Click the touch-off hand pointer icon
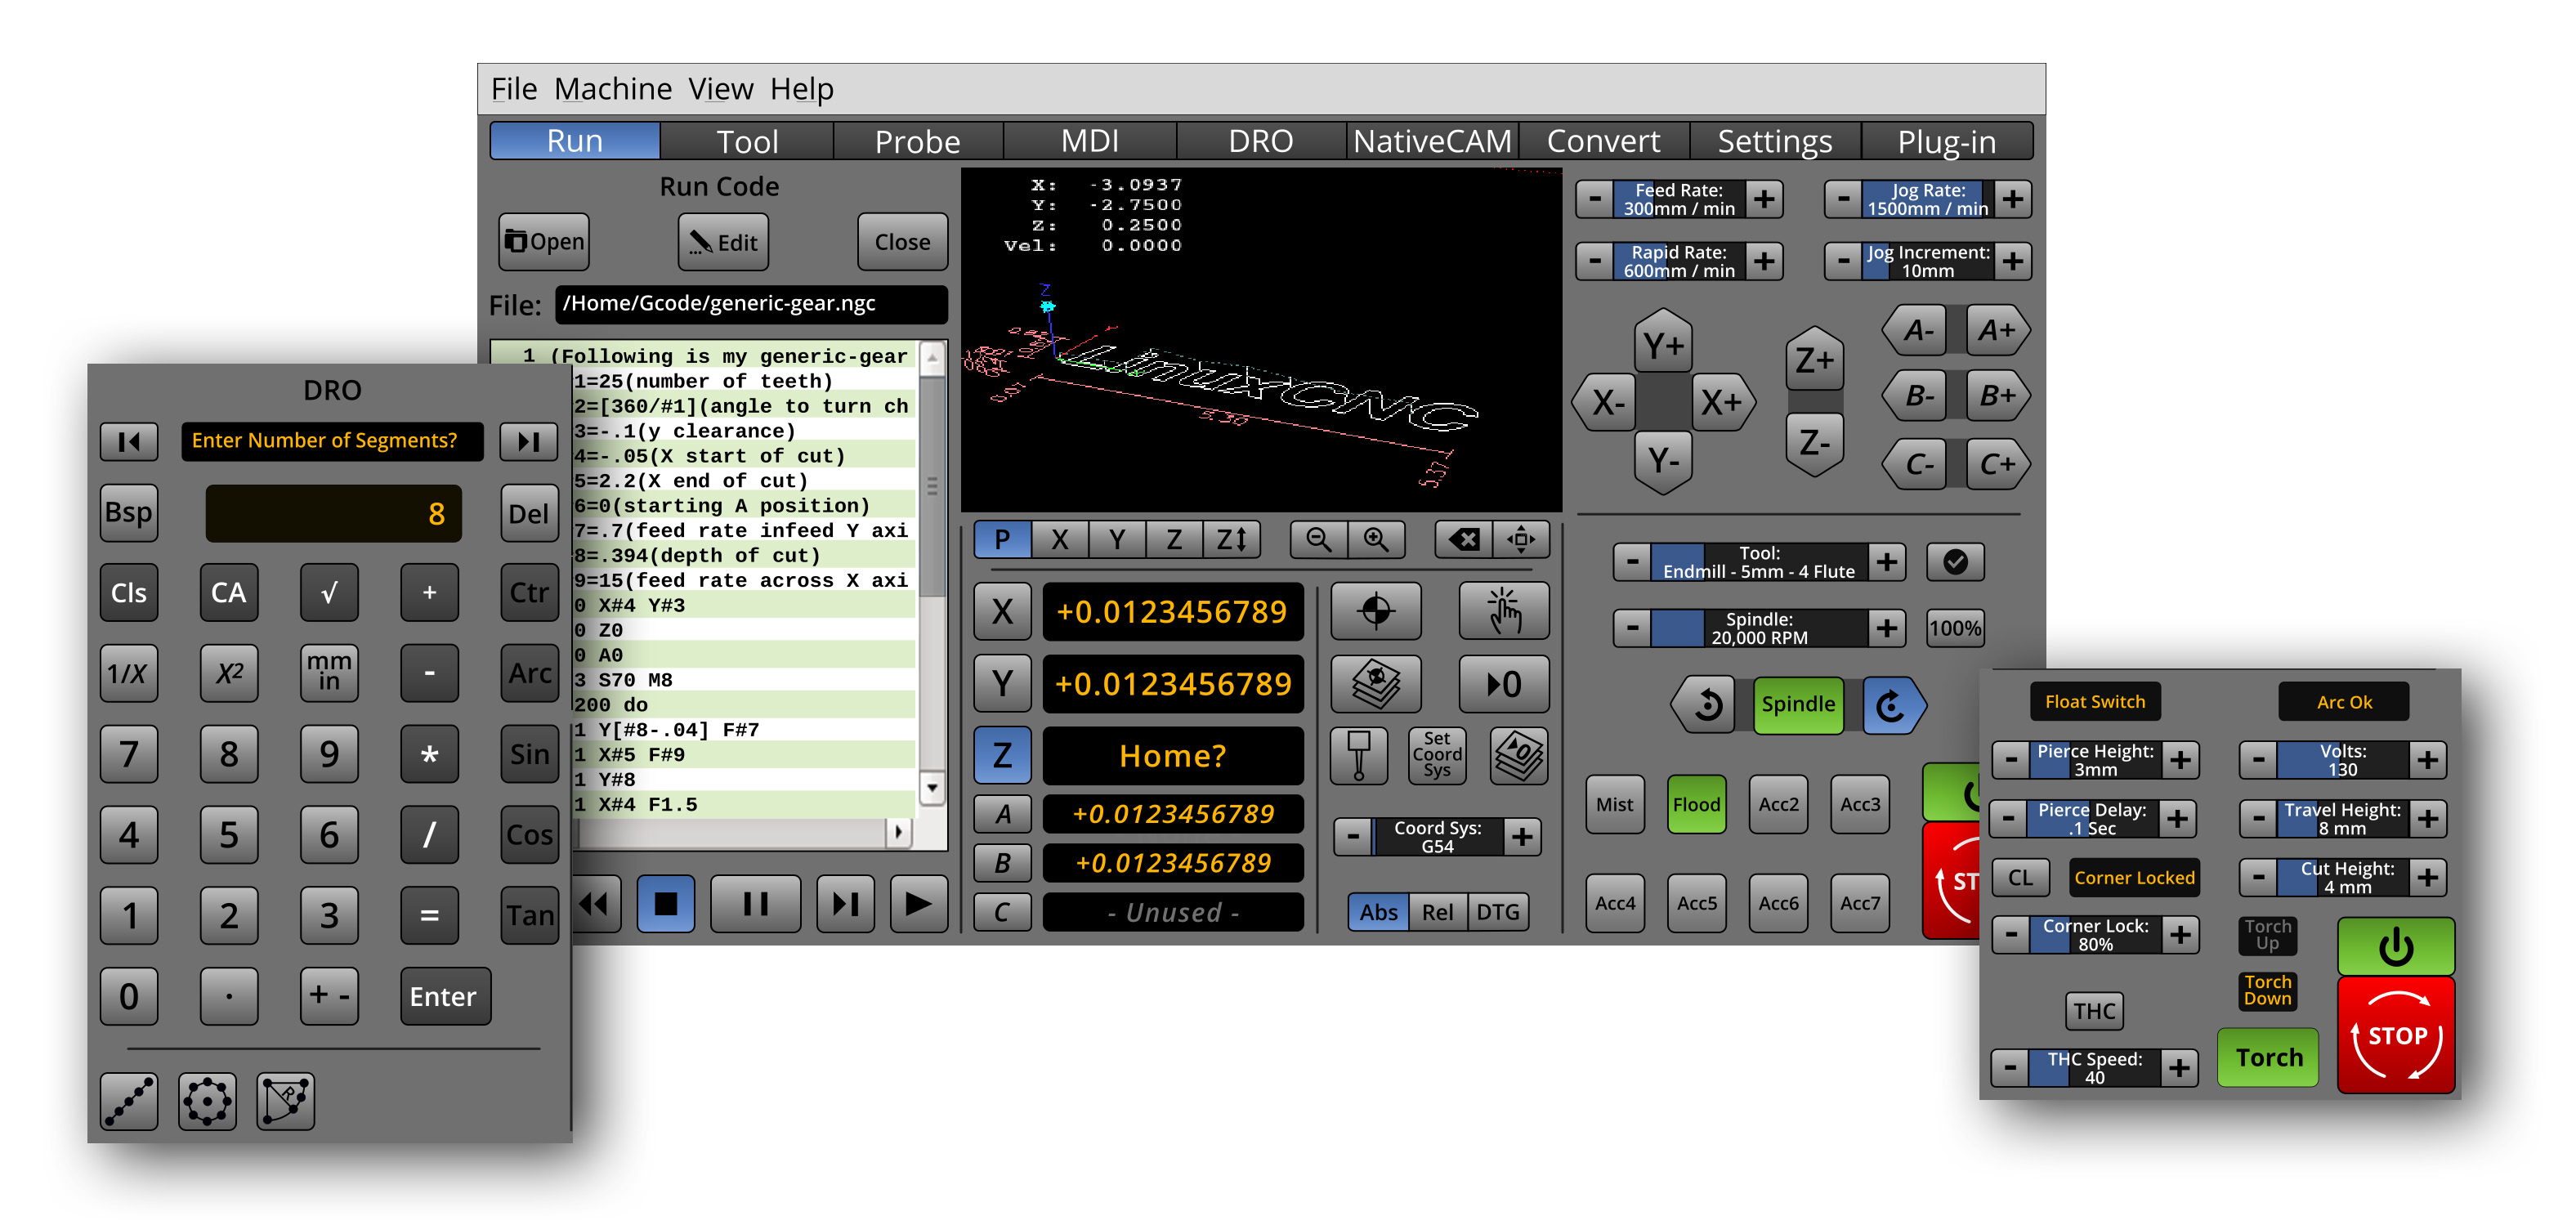Viewport: 2576px width, 1225px height. click(1504, 611)
